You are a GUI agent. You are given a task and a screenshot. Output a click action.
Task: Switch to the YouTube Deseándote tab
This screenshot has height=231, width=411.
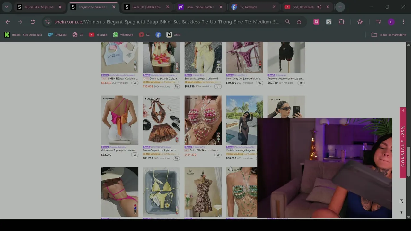tap(303, 7)
